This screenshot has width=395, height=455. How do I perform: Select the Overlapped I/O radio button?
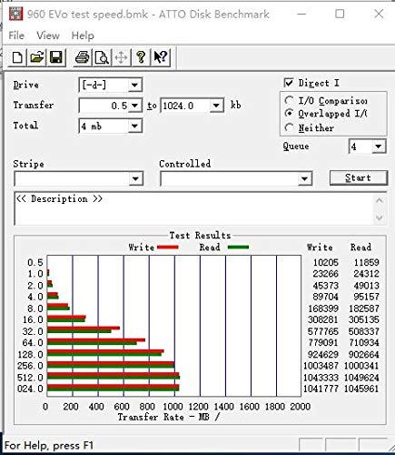(290, 114)
